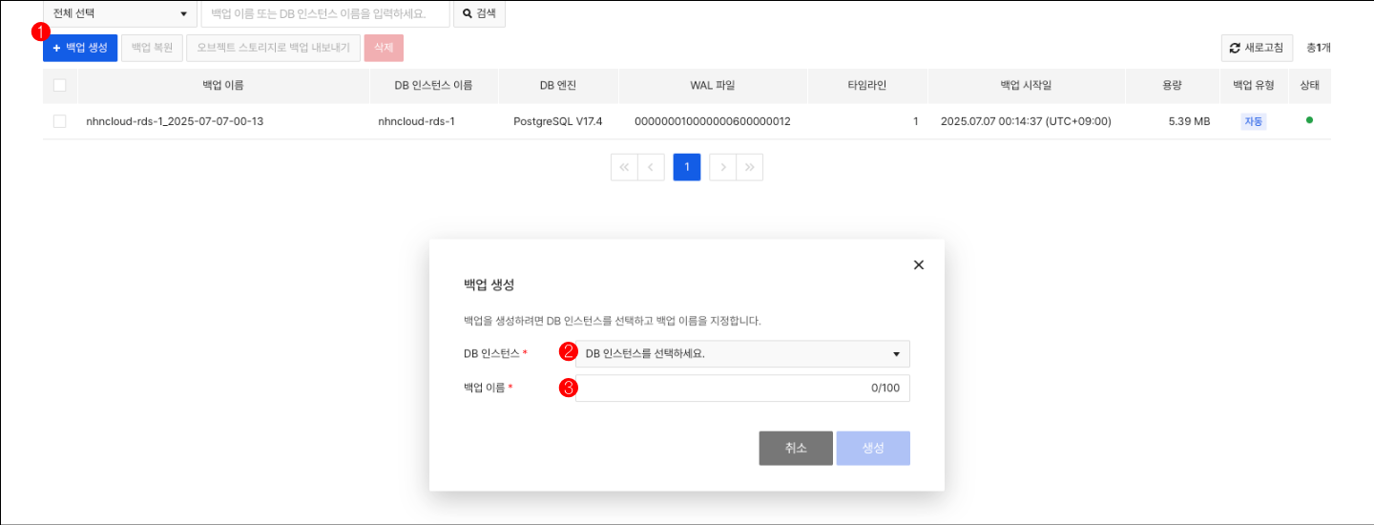
Task: Click WAL file 000000010000000600000012 cell
Action: coord(712,121)
